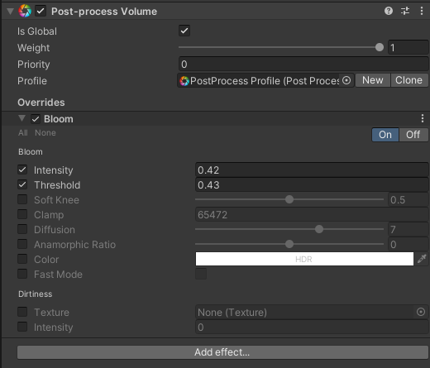Click the Profile object picker circle icon

coord(346,80)
